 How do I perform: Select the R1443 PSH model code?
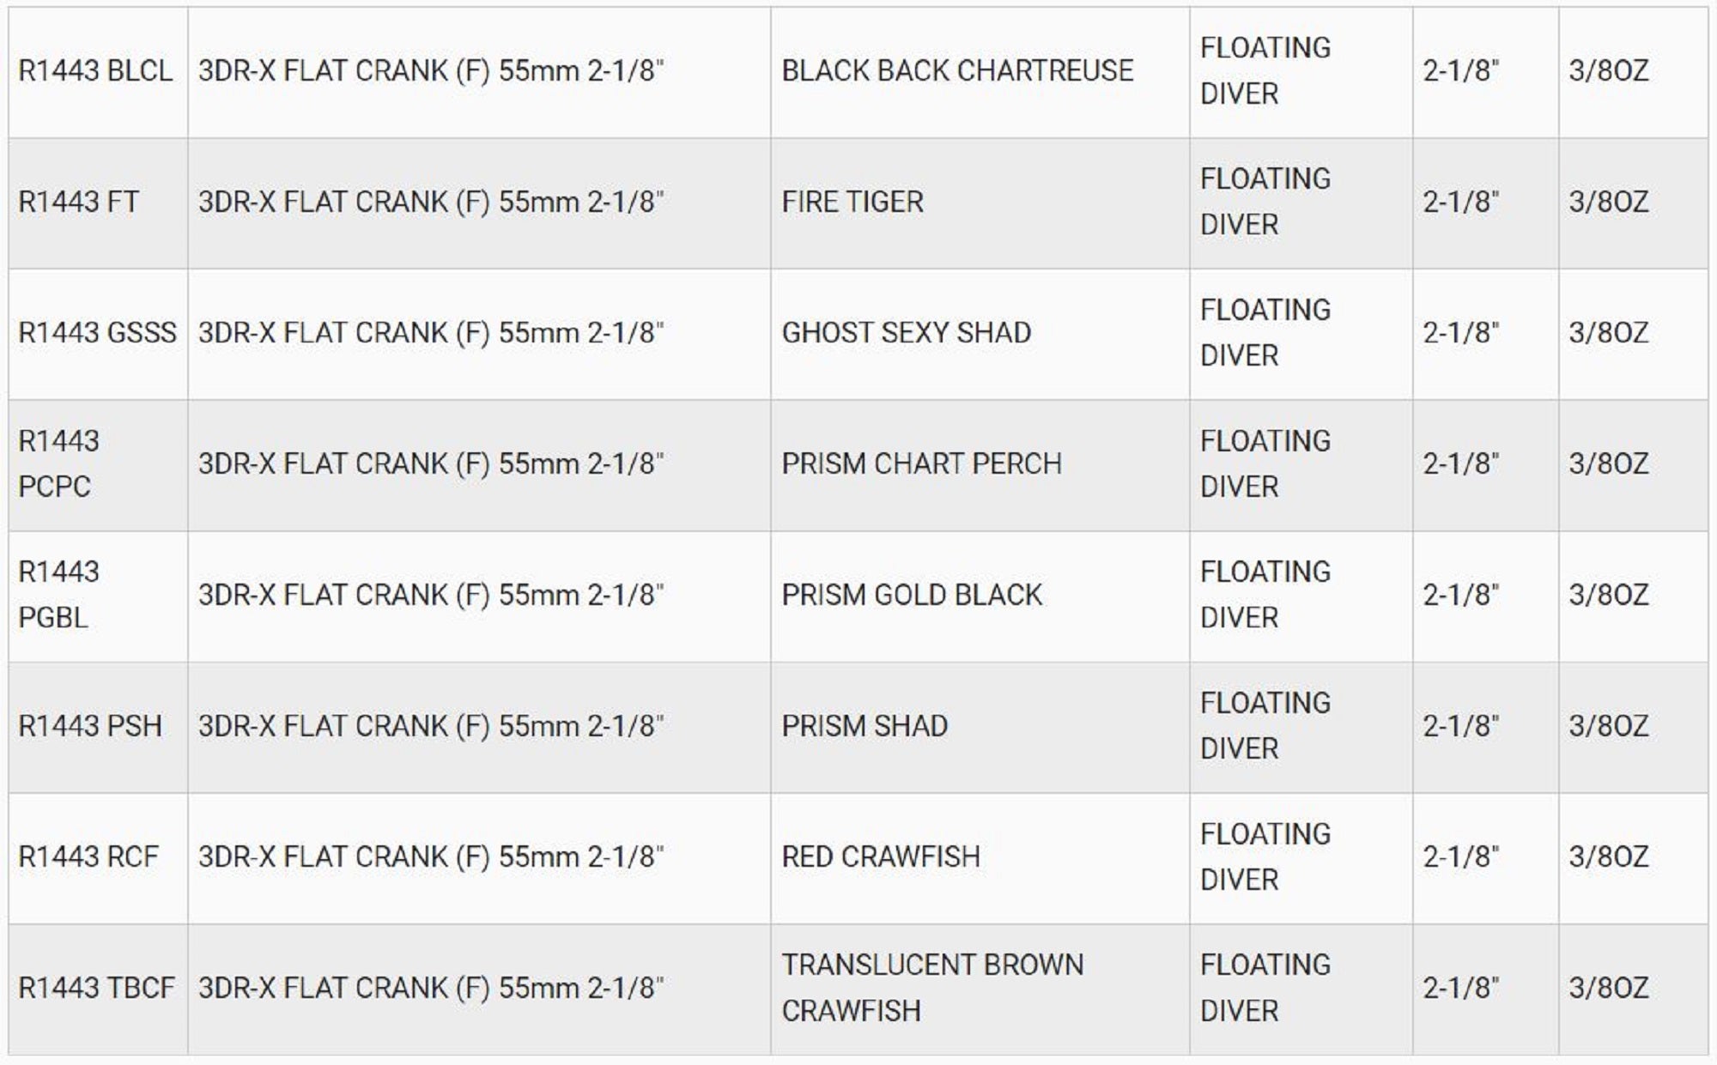click(90, 726)
